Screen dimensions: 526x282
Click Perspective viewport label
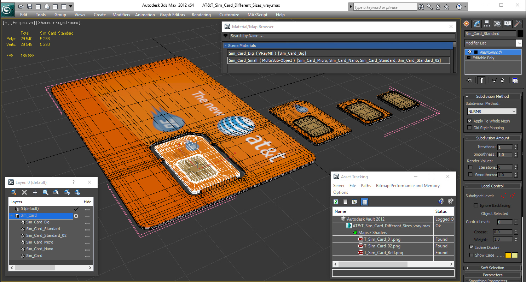coord(23,23)
